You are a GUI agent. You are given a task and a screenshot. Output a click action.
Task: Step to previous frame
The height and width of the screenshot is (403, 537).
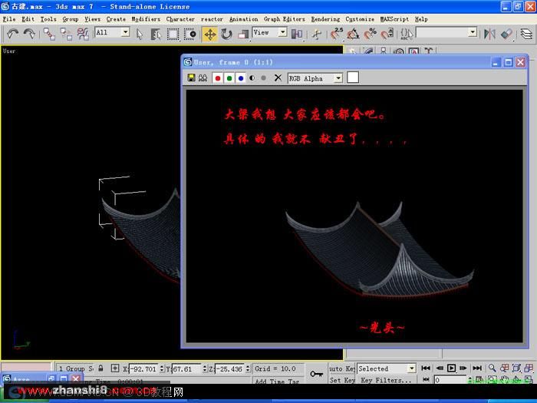(x=440, y=368)
